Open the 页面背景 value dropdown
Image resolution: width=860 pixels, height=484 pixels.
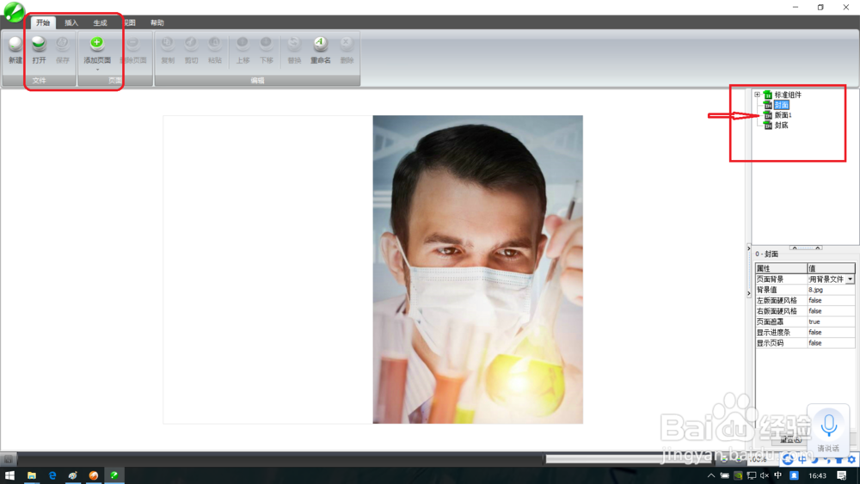click(x=850, y=279)
